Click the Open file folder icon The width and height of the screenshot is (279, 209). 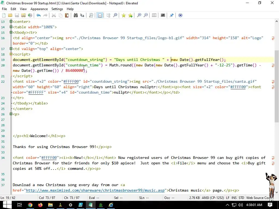click(x=10, y=15)
